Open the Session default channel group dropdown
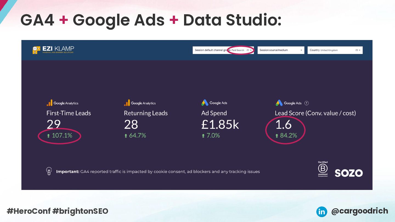The width and height of the screenshot is (395, 222). click(x=223, y=50)
